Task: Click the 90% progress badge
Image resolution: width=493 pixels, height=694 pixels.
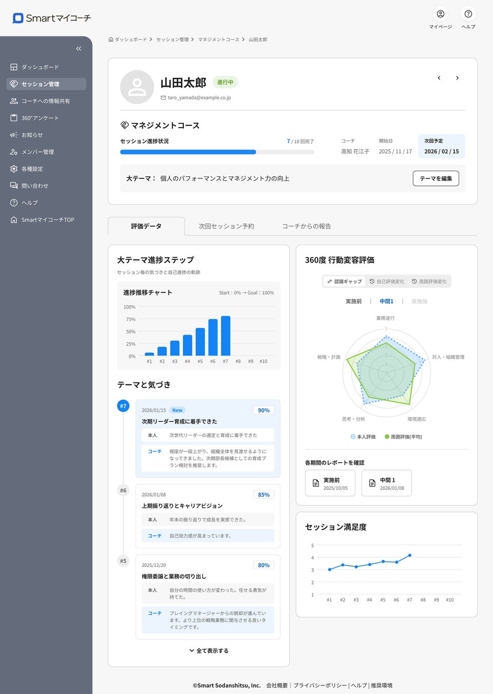Action: pos(263,410)
